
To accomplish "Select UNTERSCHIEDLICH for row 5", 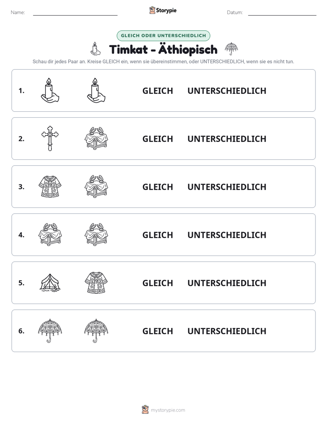I will pos(227,283).
